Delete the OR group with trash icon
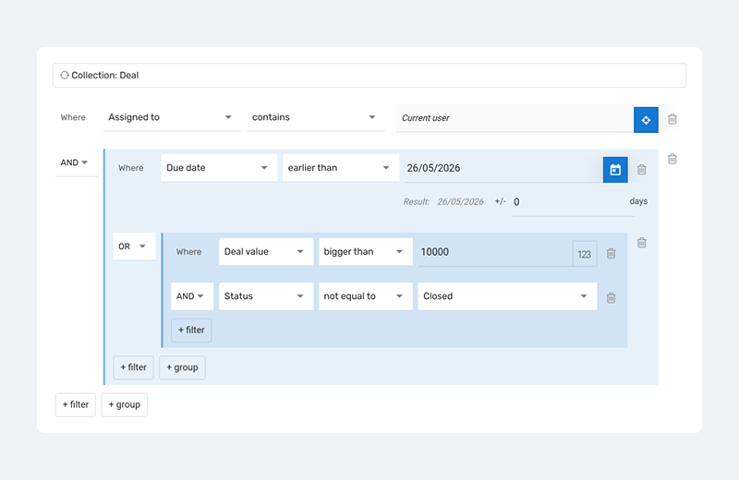This screenshot has width=739, height=480. (x=641, y=243)
